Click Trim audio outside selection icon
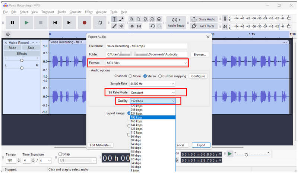This screenshot has width=298, height=173. (x=132, y=26)
